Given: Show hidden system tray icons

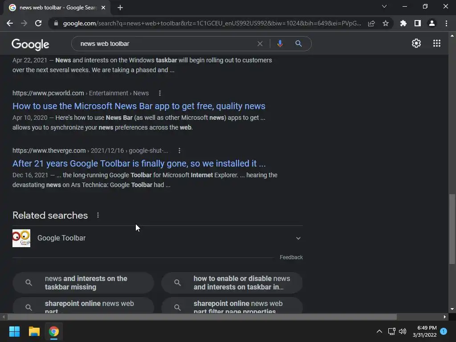Looking at the screenshot, I should [379, 331].
